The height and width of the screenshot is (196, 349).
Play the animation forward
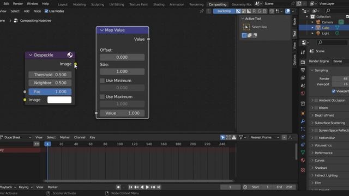tap(147, 187)
